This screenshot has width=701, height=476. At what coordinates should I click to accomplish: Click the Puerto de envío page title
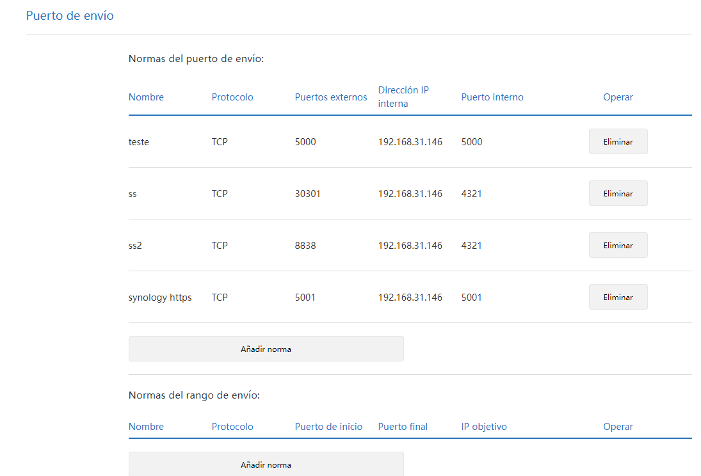point(70,15)
